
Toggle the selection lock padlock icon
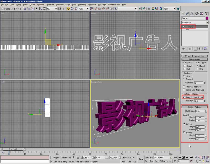coord(74,157)
